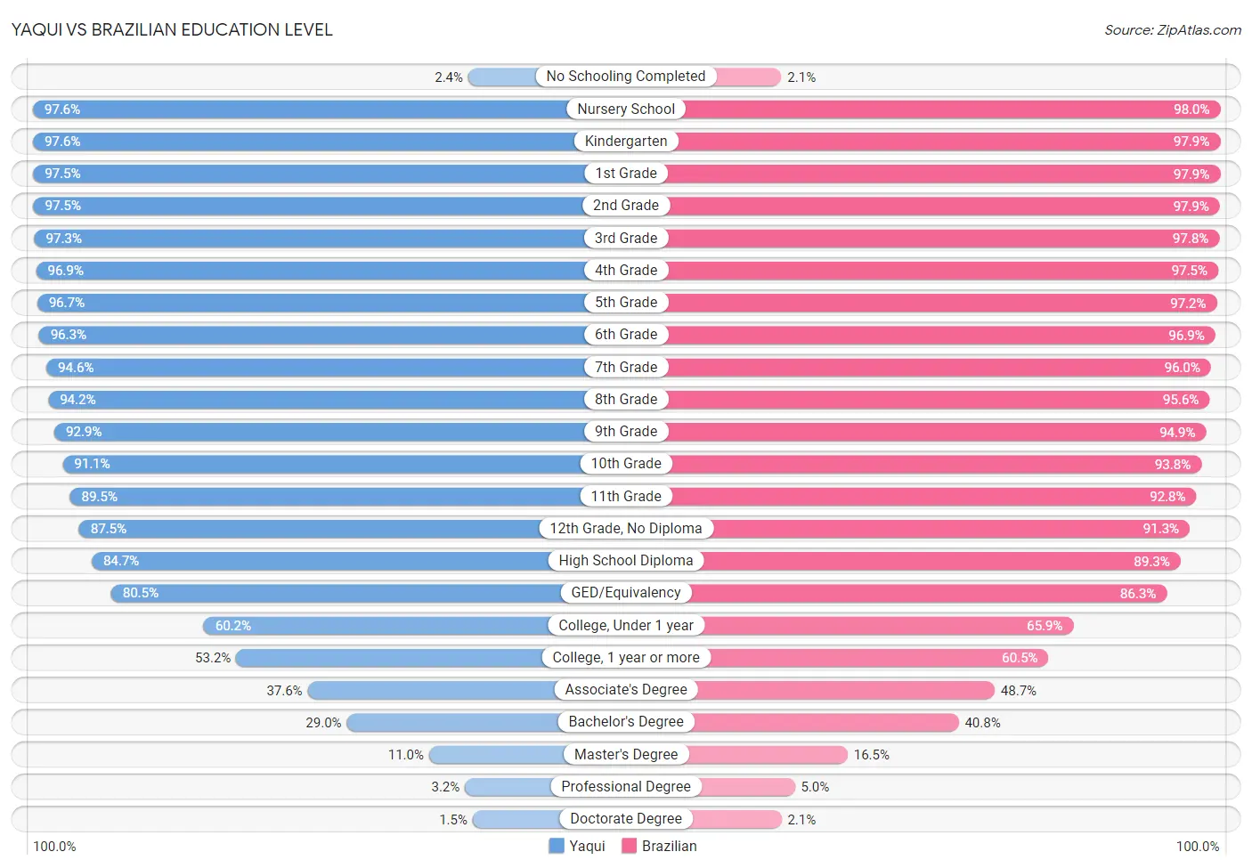Click the GED/Equivalency category label

[626, 593]
